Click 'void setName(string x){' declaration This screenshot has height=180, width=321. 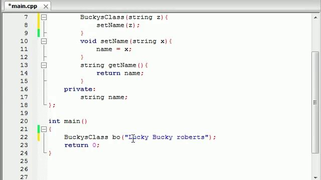(x=126, y=41)
